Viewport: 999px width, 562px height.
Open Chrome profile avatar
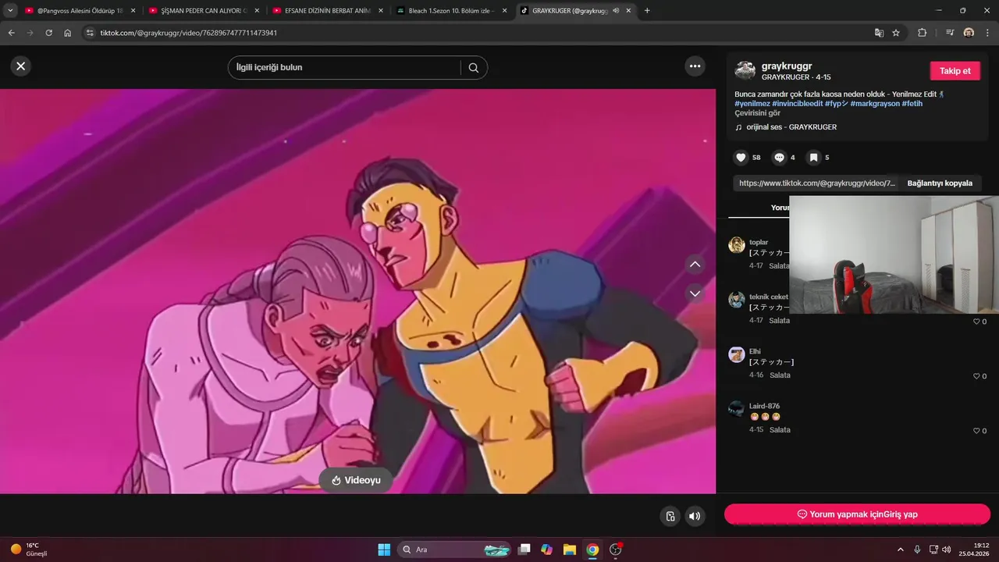pos(969,33)
